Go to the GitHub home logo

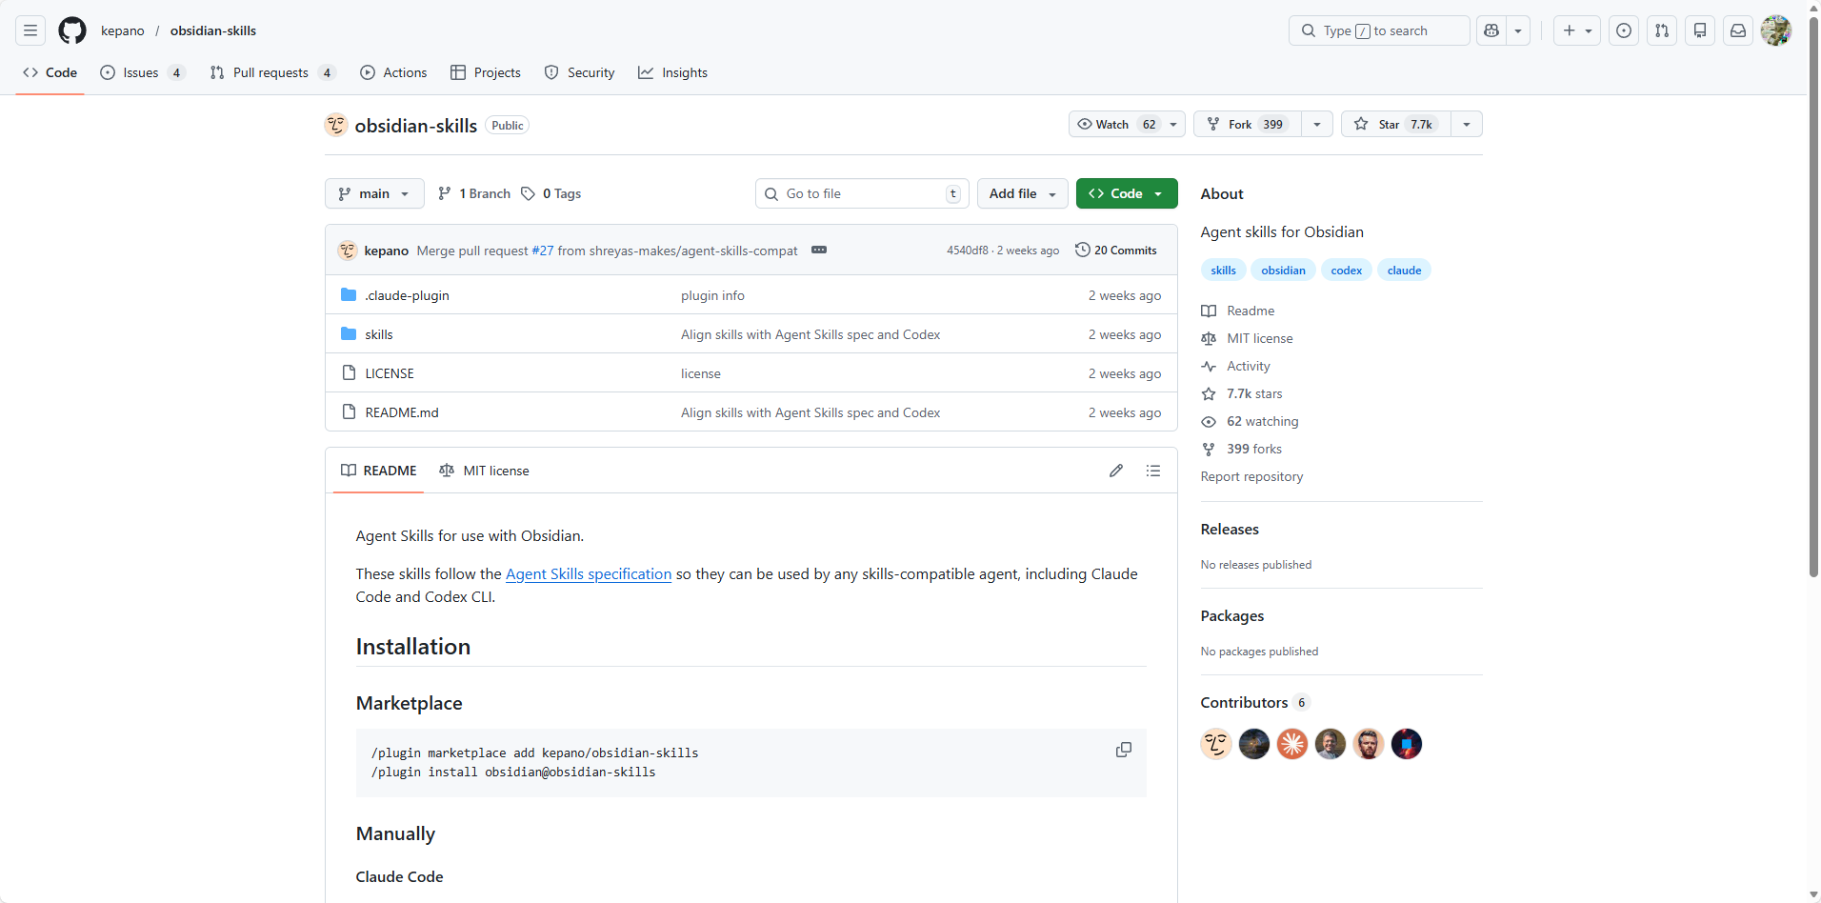coord(72,30)
